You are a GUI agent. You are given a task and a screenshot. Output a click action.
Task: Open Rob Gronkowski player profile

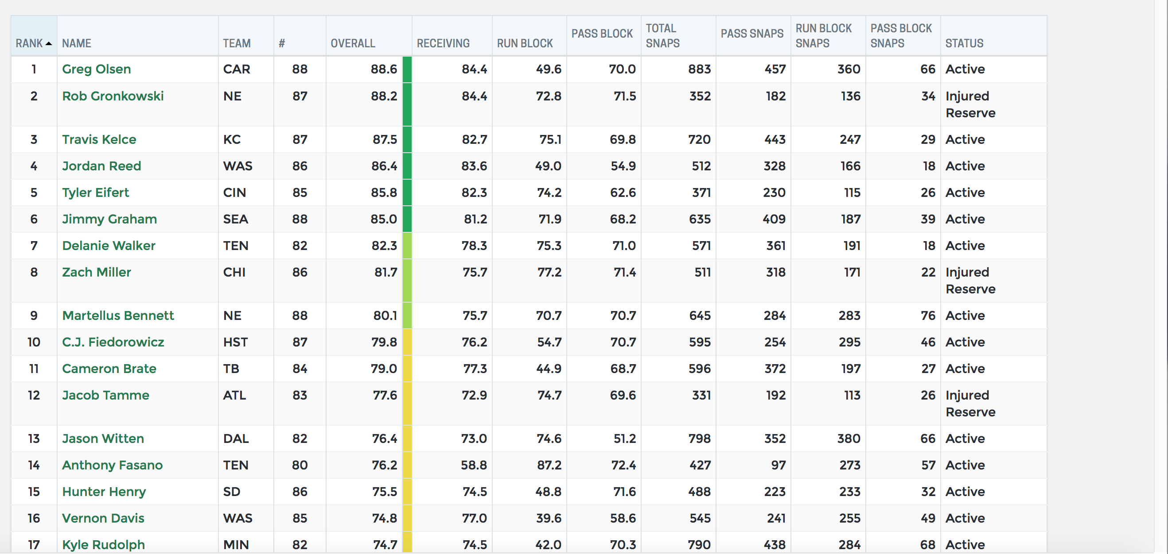point(113,96)
